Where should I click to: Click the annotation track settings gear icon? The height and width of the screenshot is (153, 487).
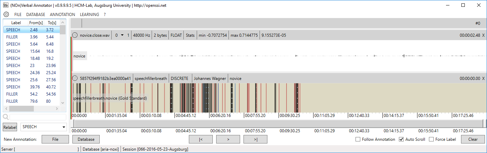[75, 79]
